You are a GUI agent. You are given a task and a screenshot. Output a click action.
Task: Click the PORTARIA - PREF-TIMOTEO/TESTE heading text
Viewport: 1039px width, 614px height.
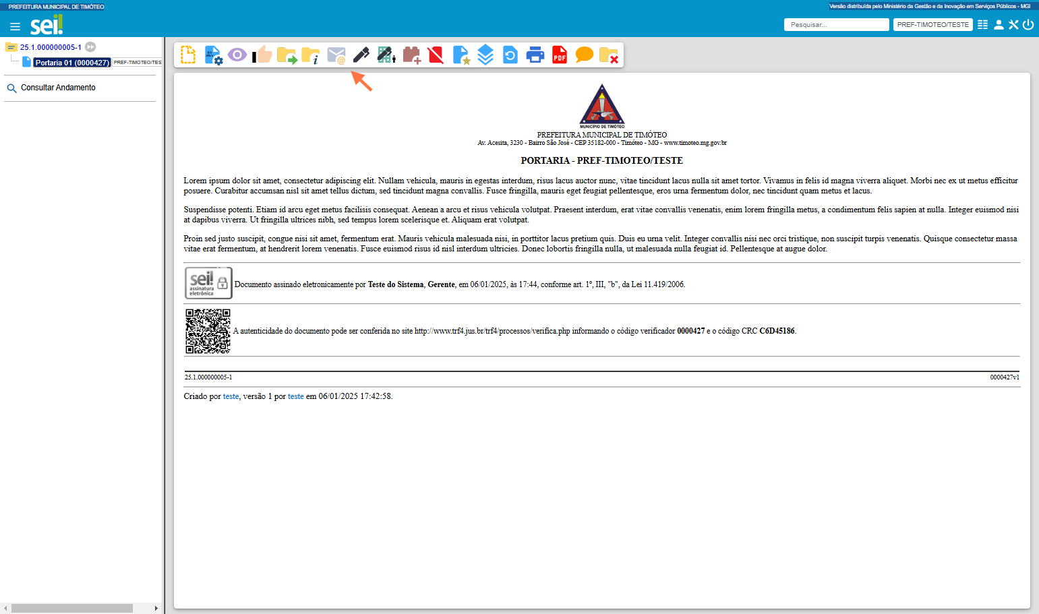(602, 160)
